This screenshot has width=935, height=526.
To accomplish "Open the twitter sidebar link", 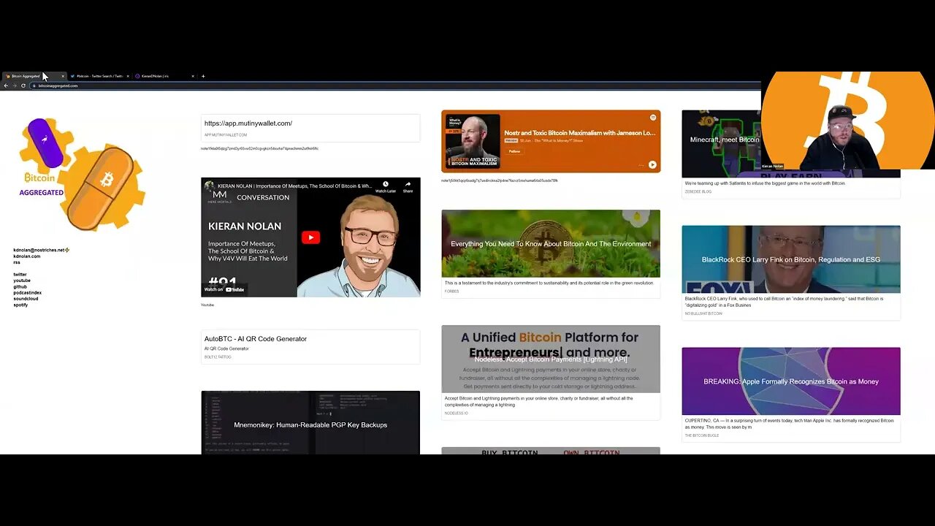I will tap(20, 275).
